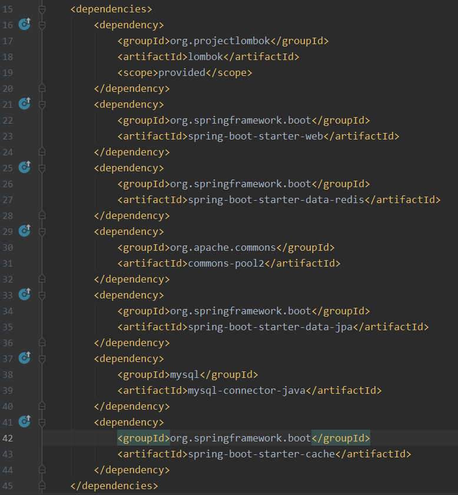Click line number 31 in the gutter
The image size is (458, 495).
tap(8, 264)
